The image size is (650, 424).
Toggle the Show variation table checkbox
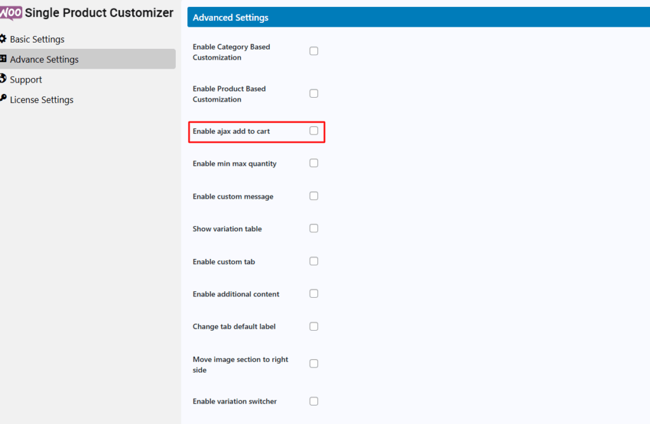pos(314,229)
